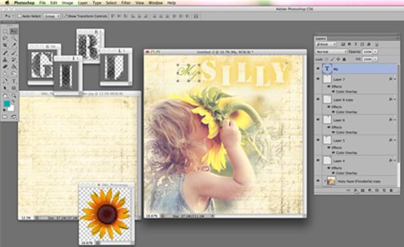Viewport: 404px width, 247px height.
Task: Click the white background color swatch
Action: click(11, 108)
